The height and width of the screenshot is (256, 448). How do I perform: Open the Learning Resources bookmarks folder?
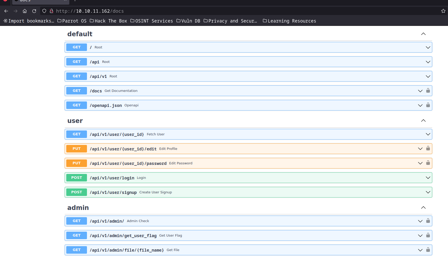[x=289, y=21]
